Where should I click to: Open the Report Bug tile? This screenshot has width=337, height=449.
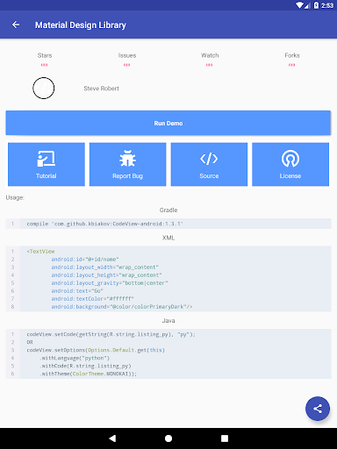pyautogui.click(x=127, y=164)
